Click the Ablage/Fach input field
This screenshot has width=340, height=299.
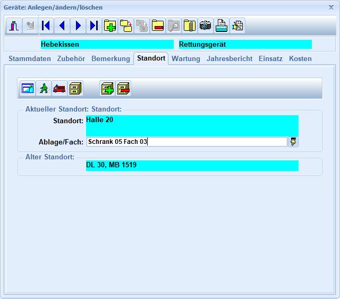tap(187, 142)
